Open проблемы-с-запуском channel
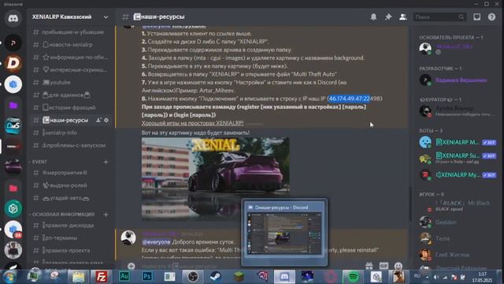 [x=71, y=145]
